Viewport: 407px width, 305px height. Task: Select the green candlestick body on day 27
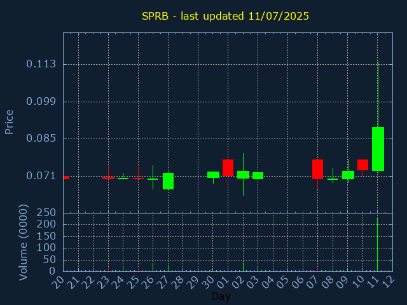[x=168, y=181]
